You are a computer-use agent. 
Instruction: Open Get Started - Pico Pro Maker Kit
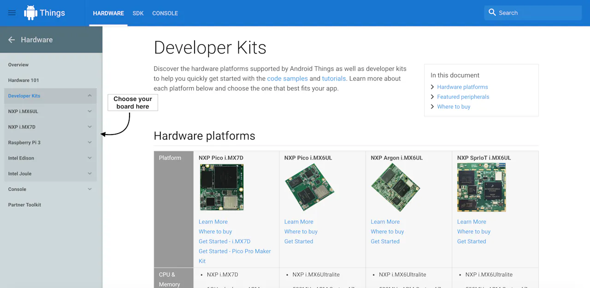tap(235, 256)
